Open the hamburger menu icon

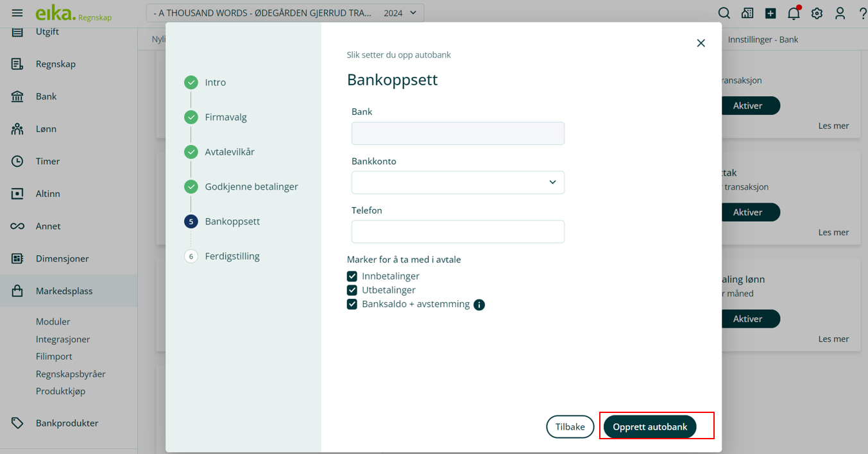[17, 13]
